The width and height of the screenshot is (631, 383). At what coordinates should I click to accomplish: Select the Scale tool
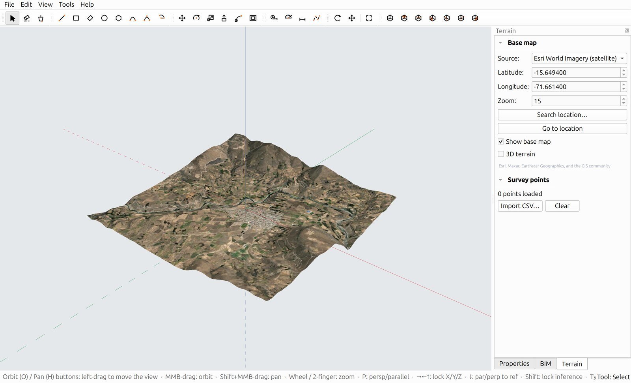click(x=210, y=18)
